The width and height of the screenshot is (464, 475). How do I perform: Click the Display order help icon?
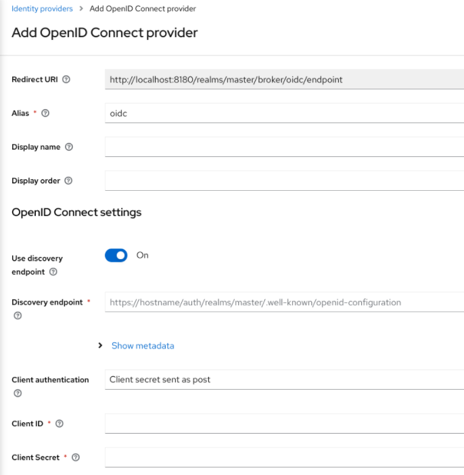click(x=68, y=181)
